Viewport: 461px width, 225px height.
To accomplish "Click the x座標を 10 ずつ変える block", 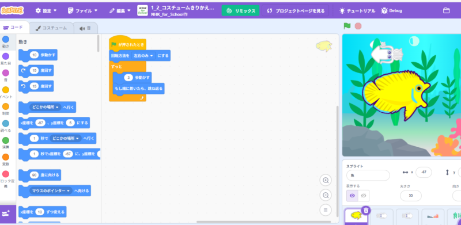I will 42,212.
